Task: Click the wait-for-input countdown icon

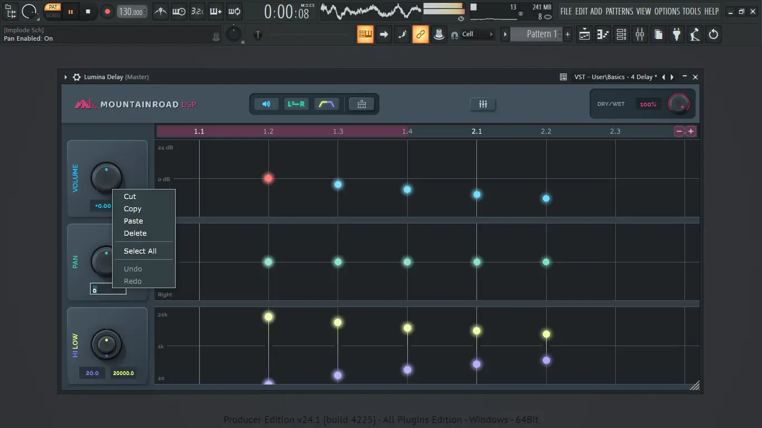Action: (x=179, y=11)
